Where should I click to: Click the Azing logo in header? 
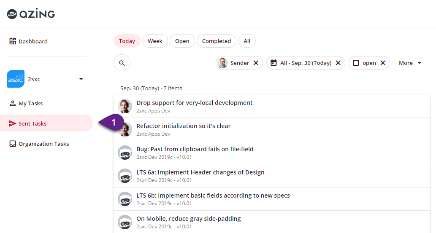click(x=31, y=14)
